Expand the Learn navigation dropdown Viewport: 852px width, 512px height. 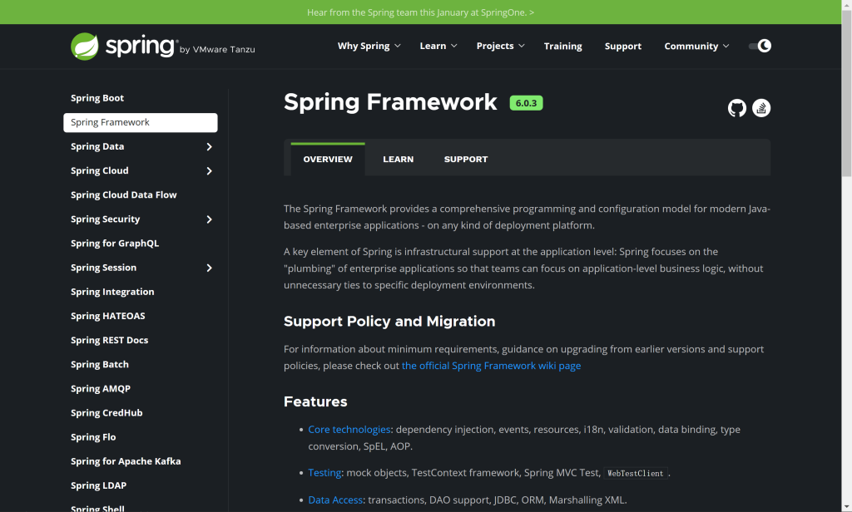438,47
